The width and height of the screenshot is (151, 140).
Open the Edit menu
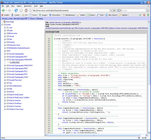(8, 6)
